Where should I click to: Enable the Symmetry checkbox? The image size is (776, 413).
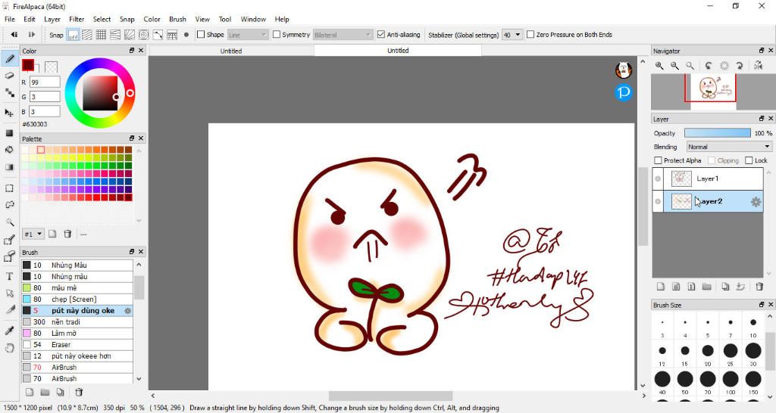point(276,35)
